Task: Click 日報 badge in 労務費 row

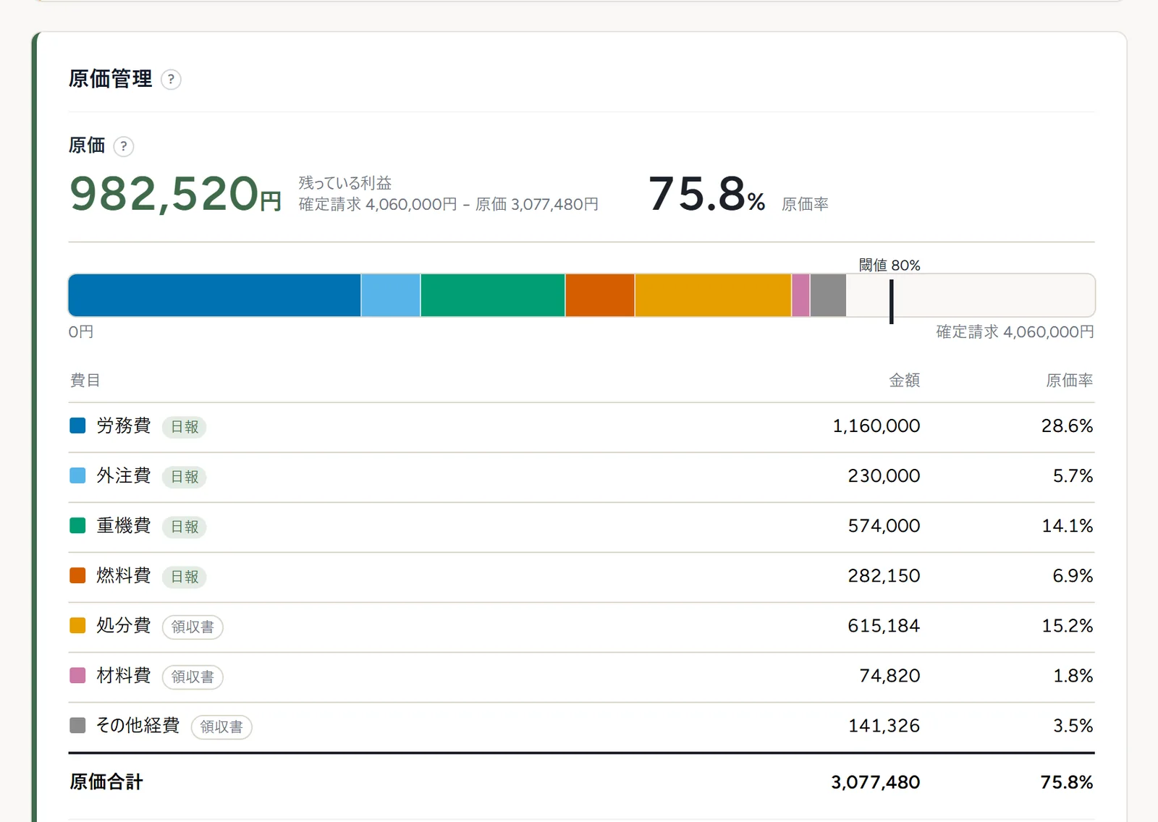Action: 185,427
